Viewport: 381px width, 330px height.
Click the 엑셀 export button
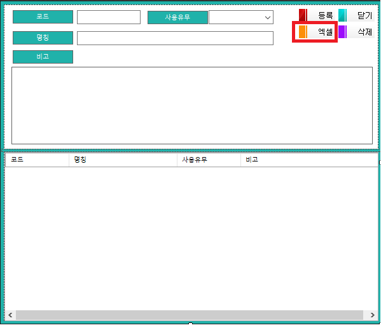pyautogui.click(x=317, y=32)
